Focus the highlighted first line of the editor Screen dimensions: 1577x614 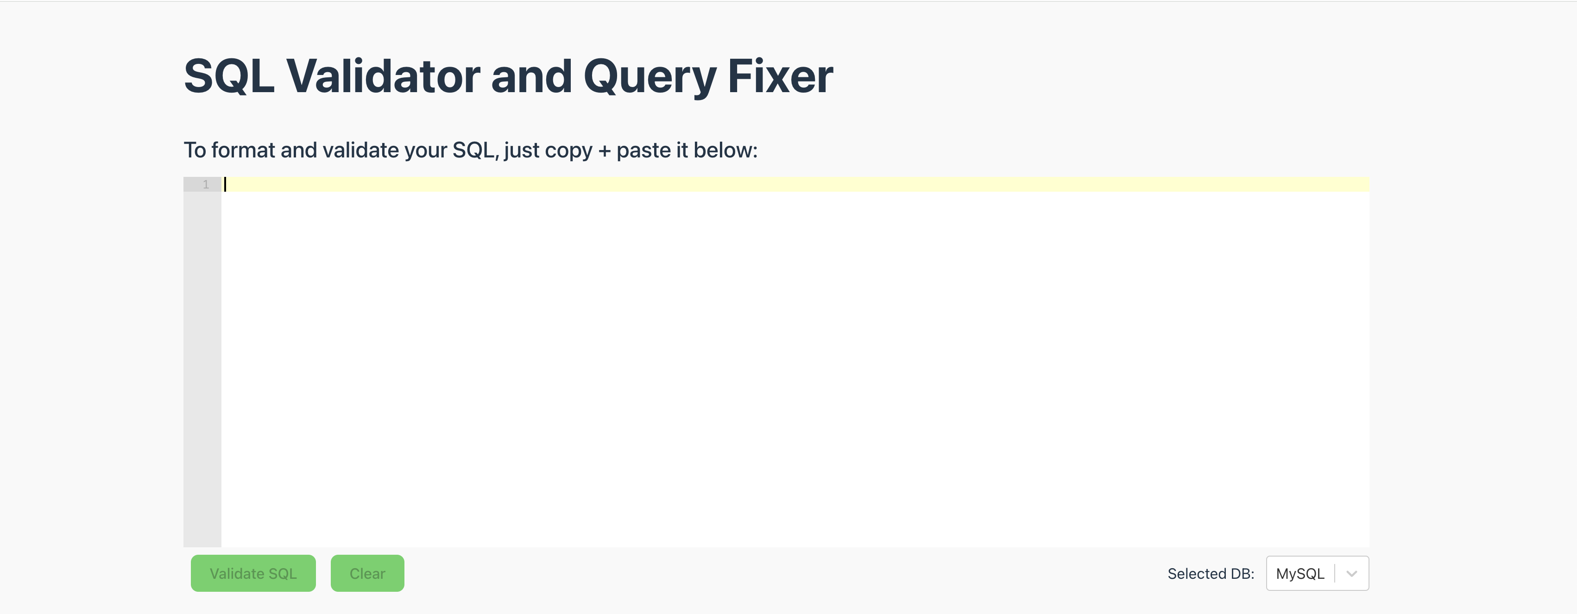pyautogui.click(x=795, y=184)
